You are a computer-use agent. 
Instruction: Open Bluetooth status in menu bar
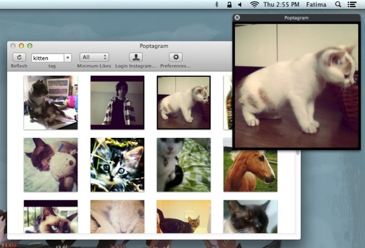click(217, 4)
